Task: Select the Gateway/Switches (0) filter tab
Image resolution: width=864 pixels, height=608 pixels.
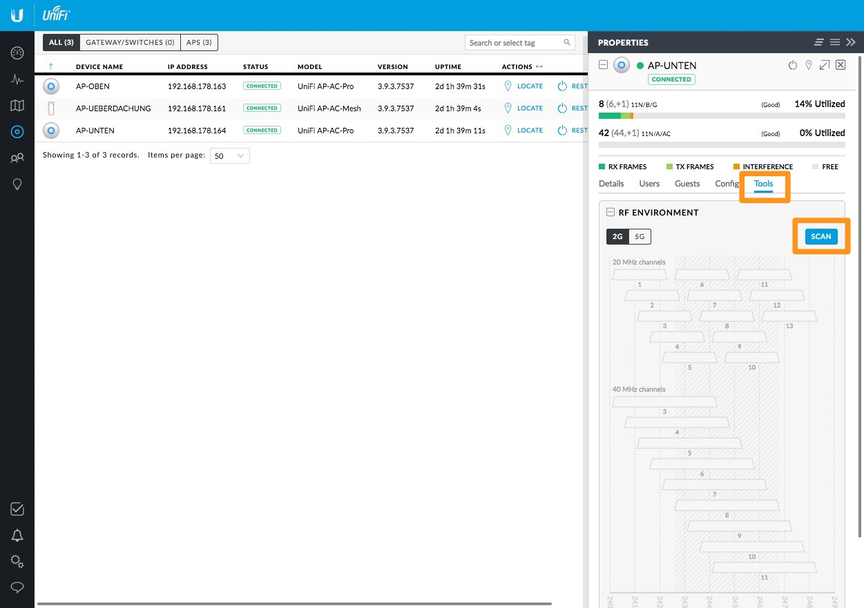Action: [130, 42]
